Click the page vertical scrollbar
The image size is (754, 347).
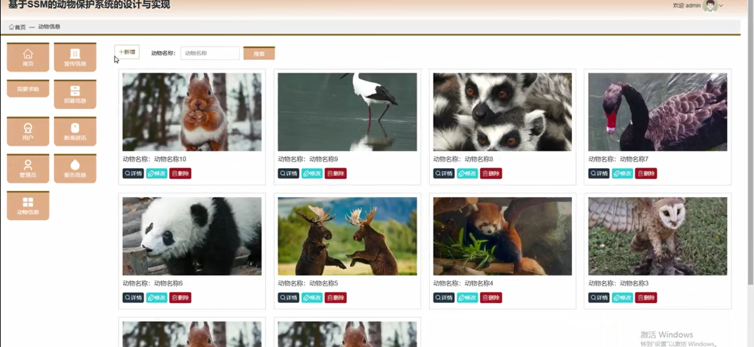pyautogui.click(x=751, y=144)
